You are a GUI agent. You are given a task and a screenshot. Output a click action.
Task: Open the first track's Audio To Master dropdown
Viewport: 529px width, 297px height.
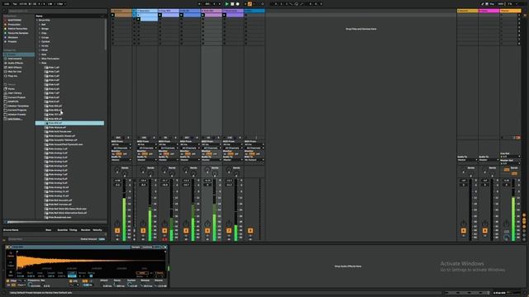122,160
